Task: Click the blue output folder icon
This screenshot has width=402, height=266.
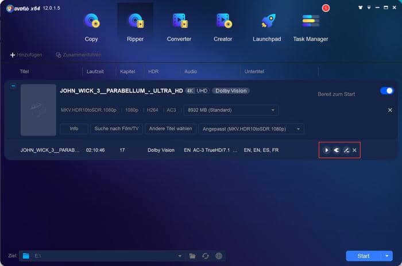Action: (x=26, y=256)
